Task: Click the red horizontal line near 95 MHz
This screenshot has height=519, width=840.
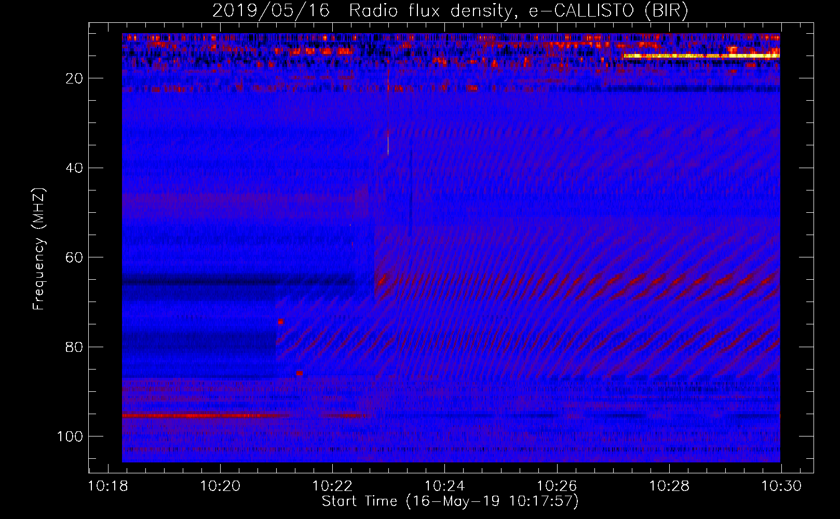Action: click(244, 415)
